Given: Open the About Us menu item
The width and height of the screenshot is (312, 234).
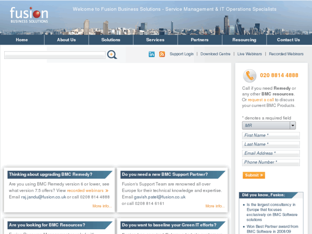Looking at the screenshot, I should [67, 40].
